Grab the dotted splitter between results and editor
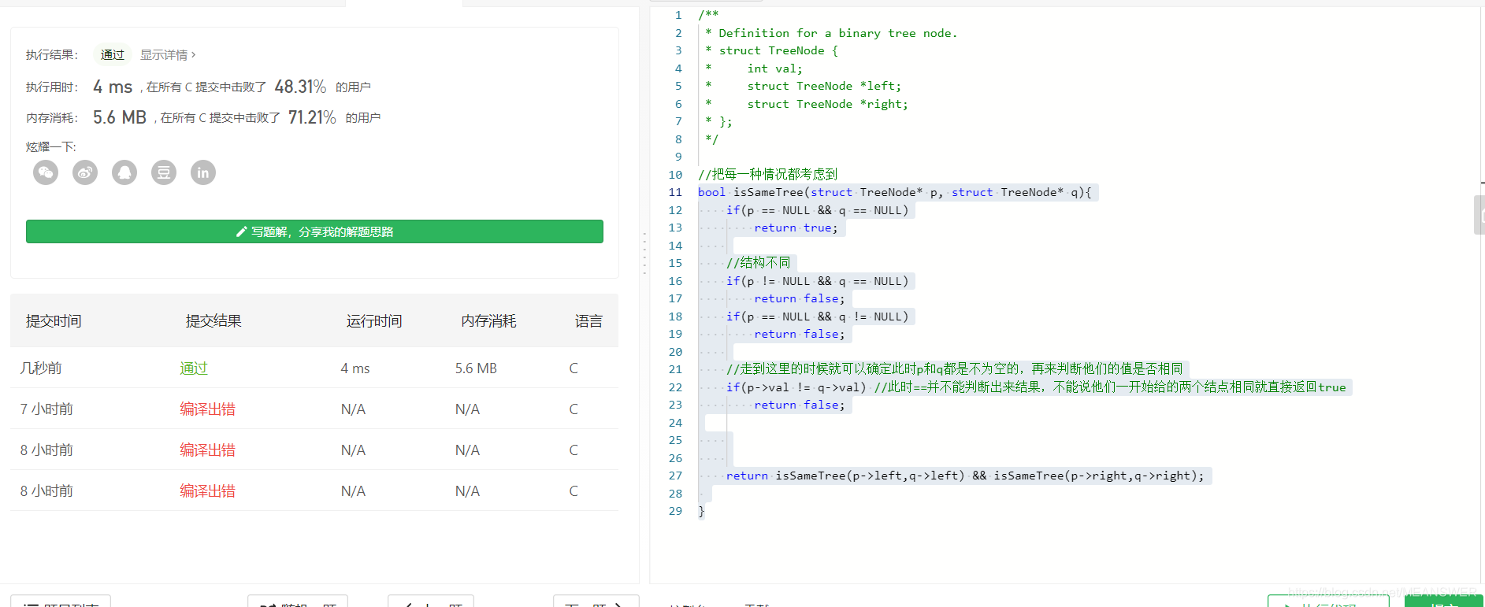Viewport: 1485px width, 607px height. [644, 254]
